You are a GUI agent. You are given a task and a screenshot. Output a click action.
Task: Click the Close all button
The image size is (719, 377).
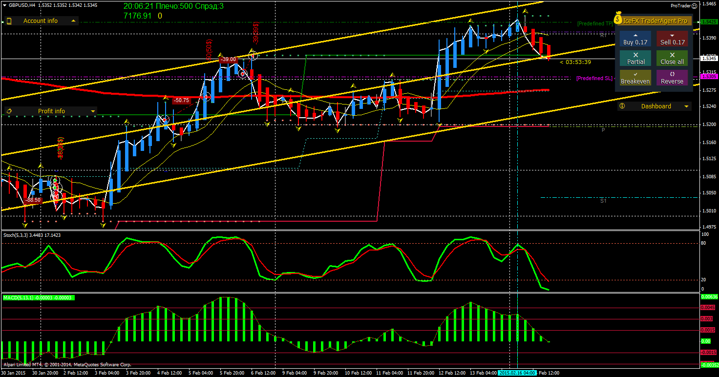point(672,59)
